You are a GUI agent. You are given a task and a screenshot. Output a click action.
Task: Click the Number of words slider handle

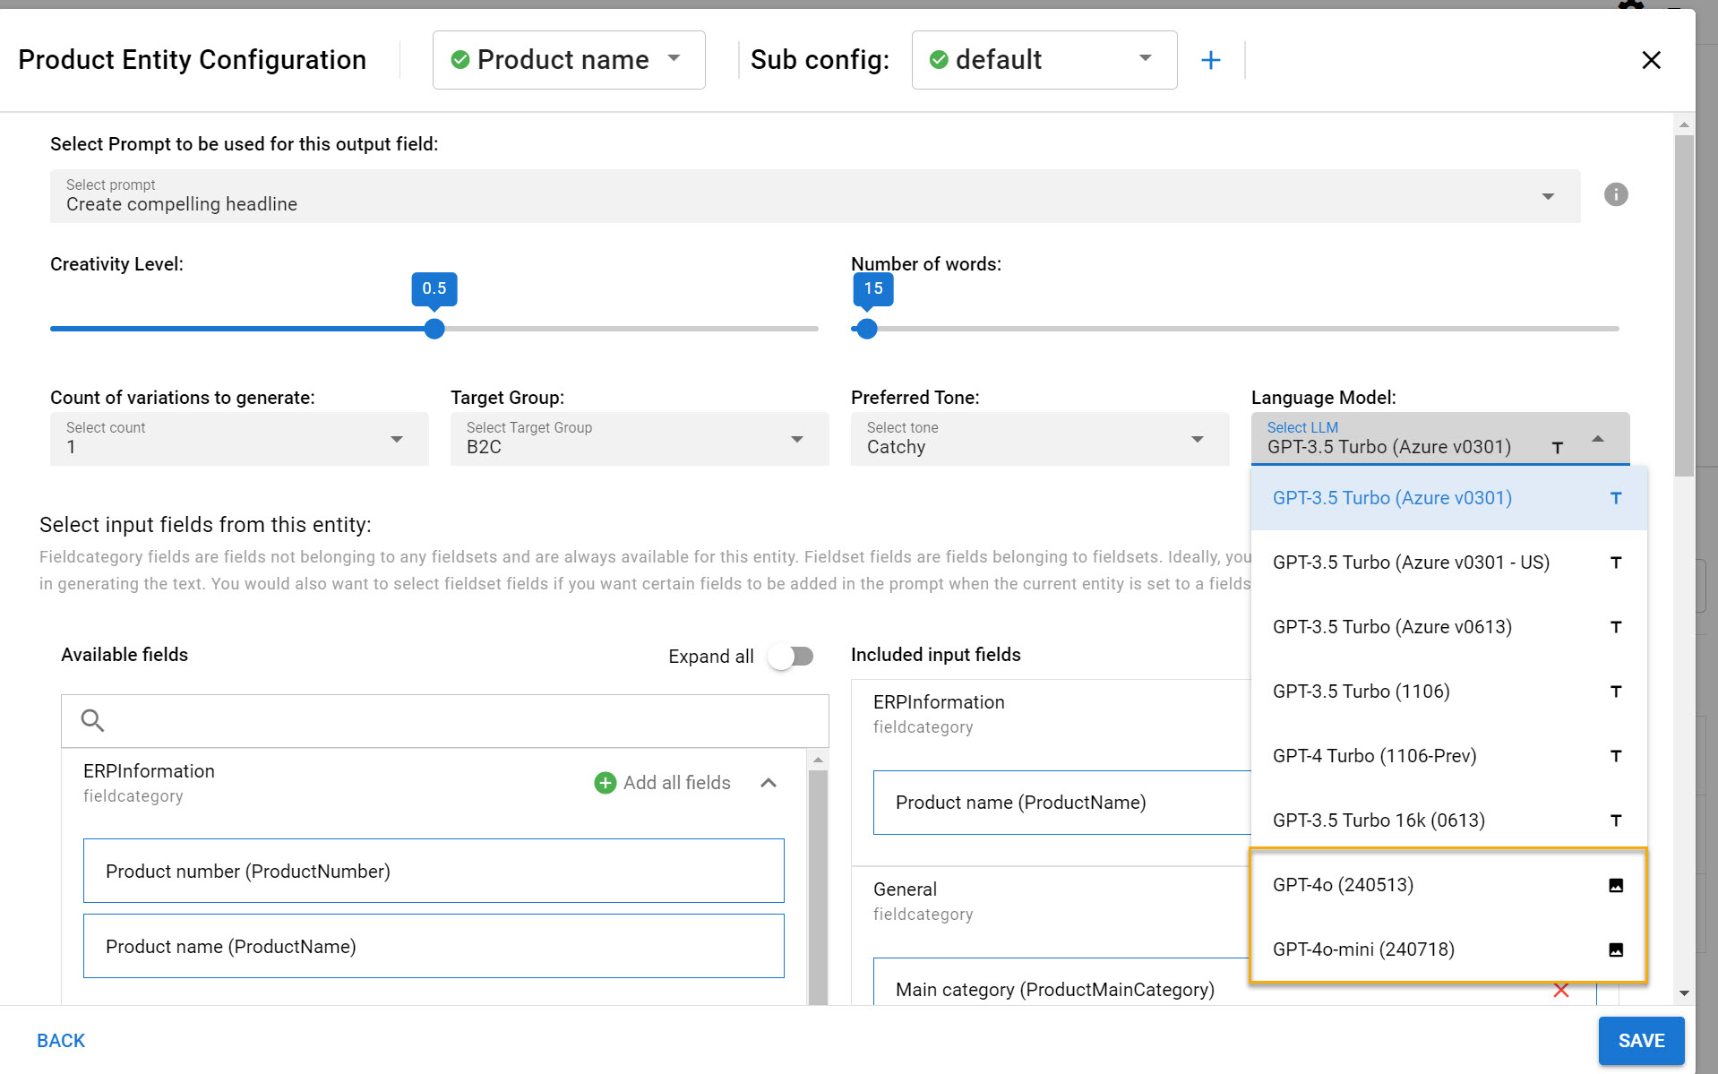click(x=866, y=329)
